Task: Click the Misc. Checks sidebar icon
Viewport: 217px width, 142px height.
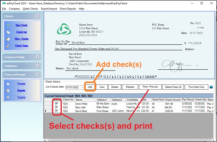Action: click(8, 39)
